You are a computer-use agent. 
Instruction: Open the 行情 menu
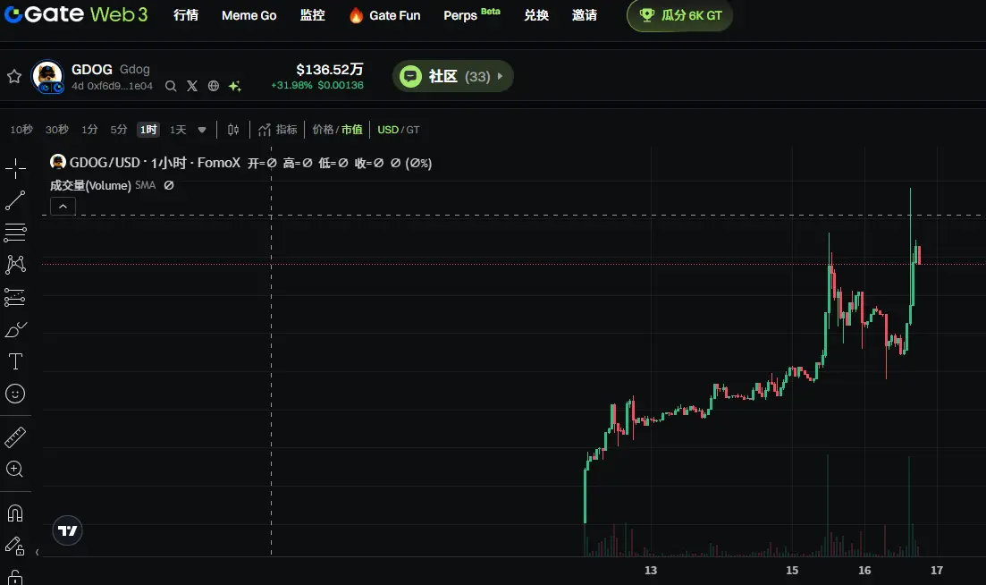186,15
